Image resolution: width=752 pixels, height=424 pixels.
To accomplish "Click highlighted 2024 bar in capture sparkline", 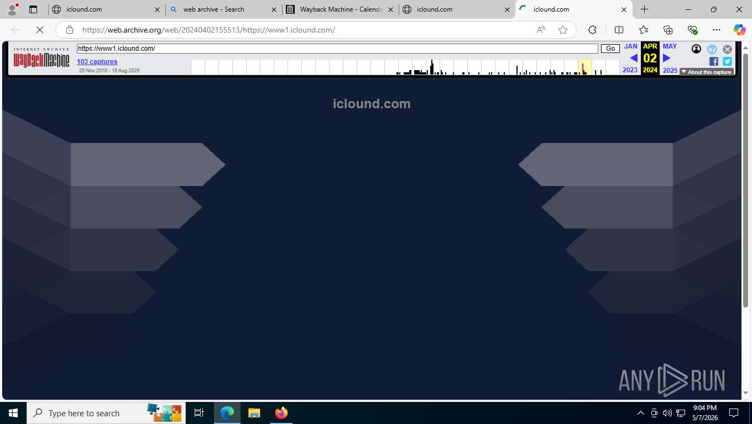I will [585, 67].
